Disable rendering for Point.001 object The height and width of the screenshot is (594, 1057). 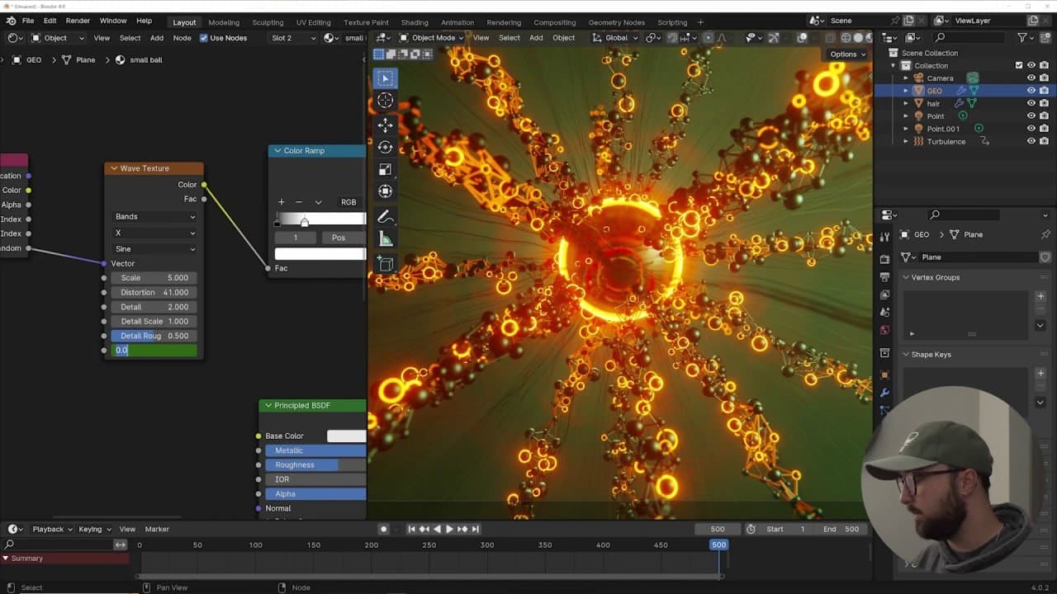(x=1044, y=129)
